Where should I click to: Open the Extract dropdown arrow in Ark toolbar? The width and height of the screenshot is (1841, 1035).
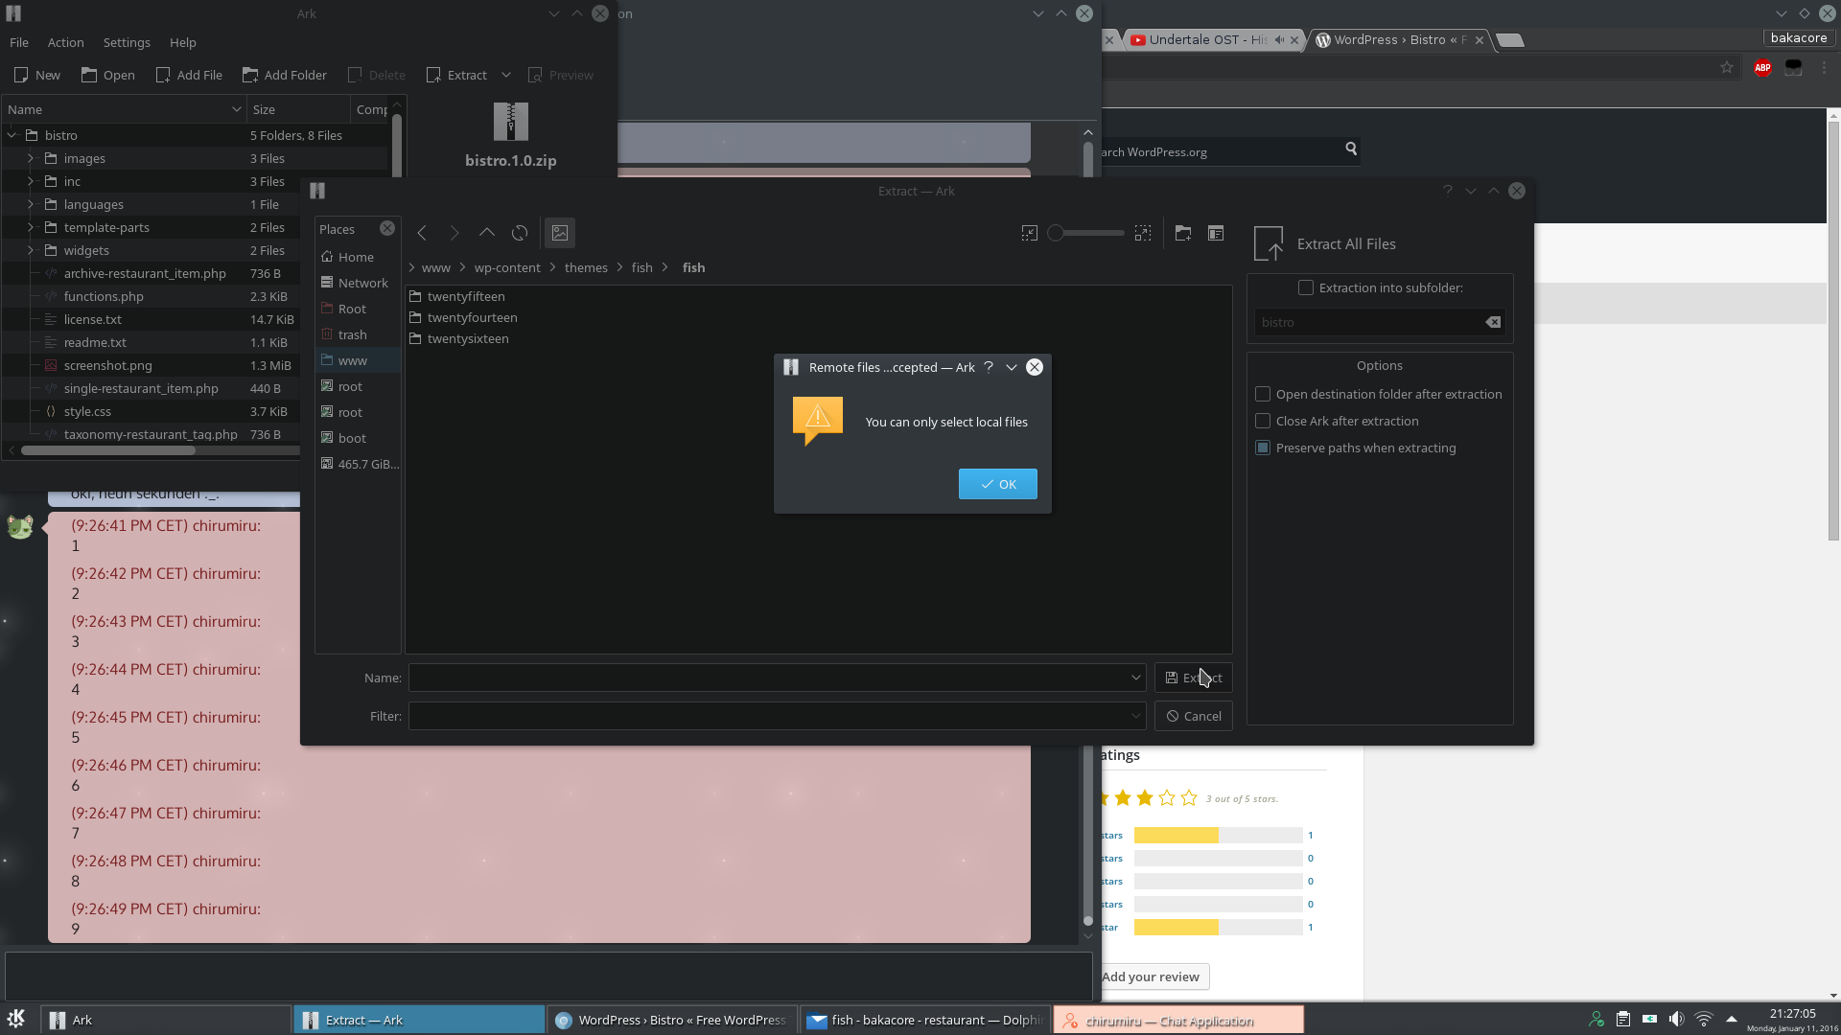click(506, 75)
